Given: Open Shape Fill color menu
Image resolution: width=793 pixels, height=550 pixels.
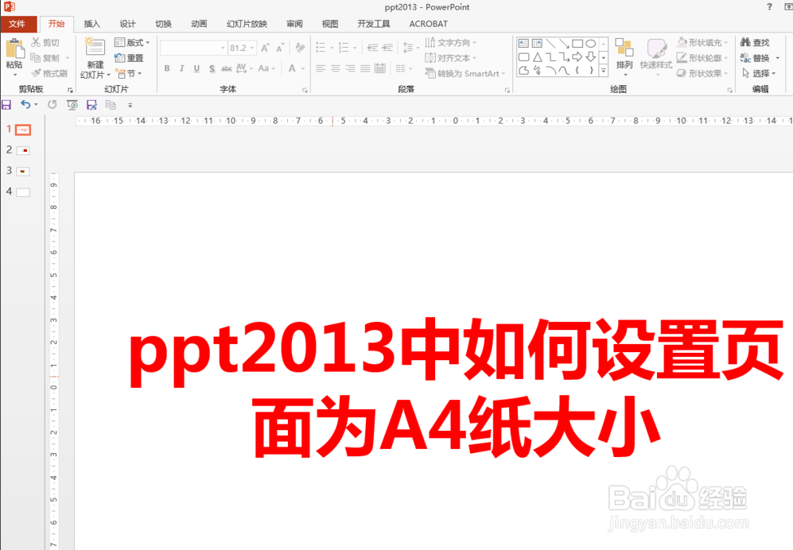Looking at the screenshot, I should [x=702, y=42].
